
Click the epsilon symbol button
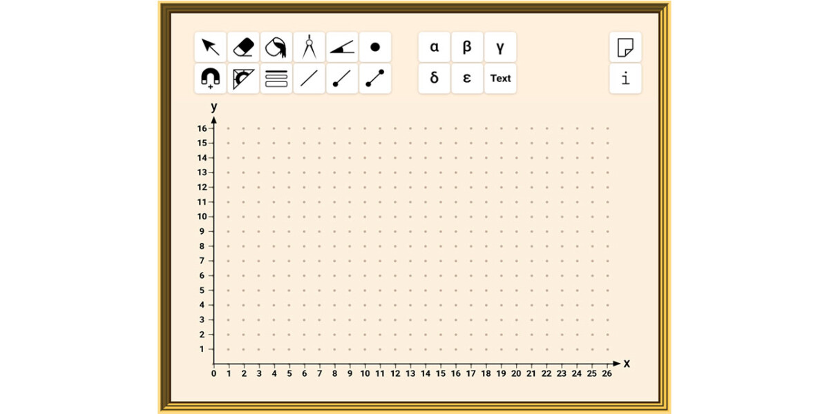click(467, 78)
